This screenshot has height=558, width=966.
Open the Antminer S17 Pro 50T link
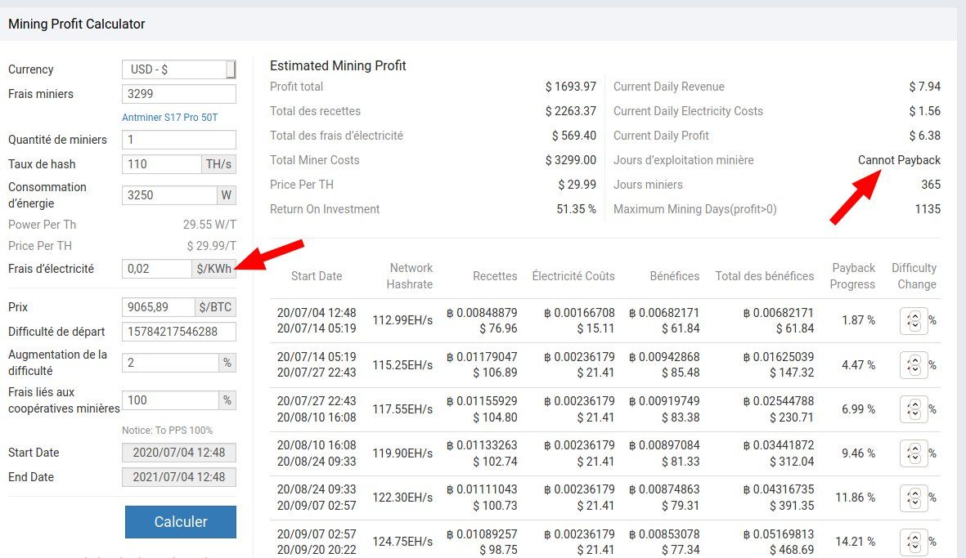tap(170, 118)
